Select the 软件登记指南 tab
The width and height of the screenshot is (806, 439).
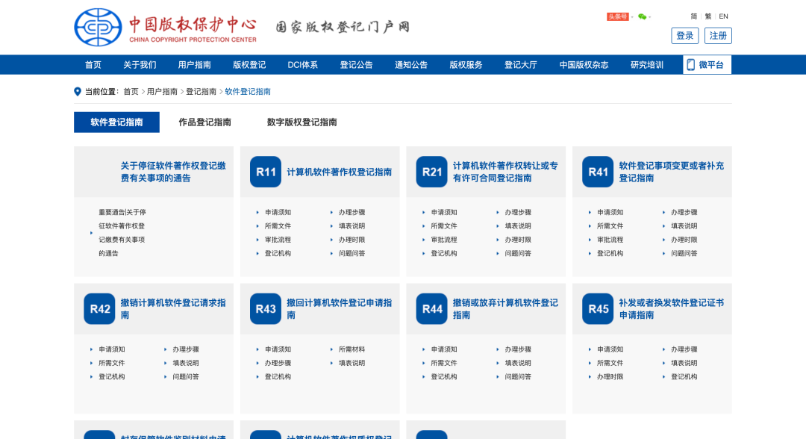(x=116, y=122)
